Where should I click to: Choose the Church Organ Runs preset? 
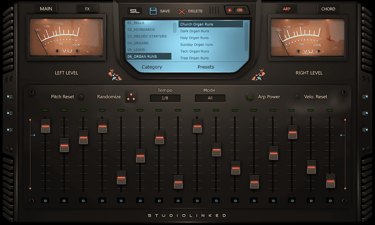tap(211, 24)
